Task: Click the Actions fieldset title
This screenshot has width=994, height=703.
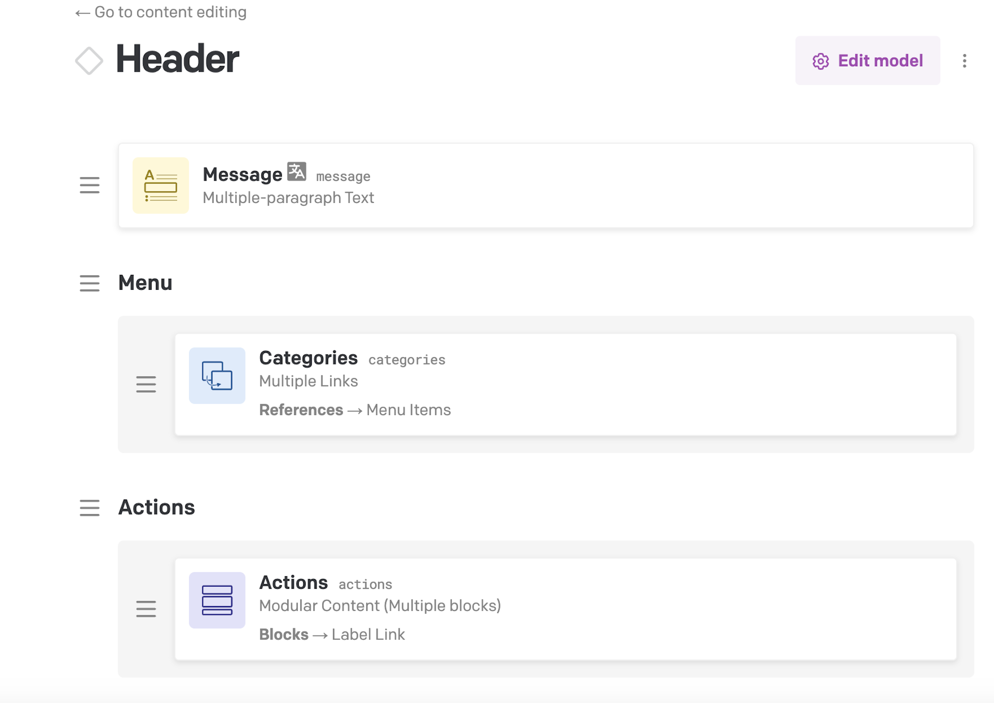Action: pos(157,508)
